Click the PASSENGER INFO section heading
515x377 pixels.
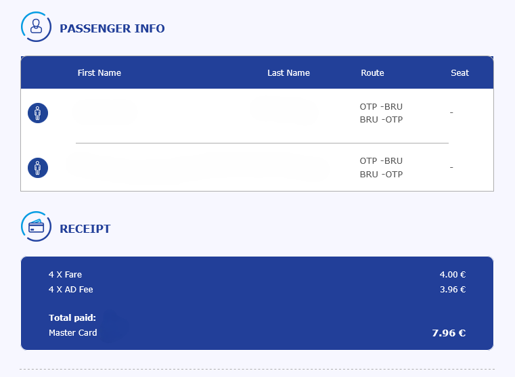coord(112,28)
